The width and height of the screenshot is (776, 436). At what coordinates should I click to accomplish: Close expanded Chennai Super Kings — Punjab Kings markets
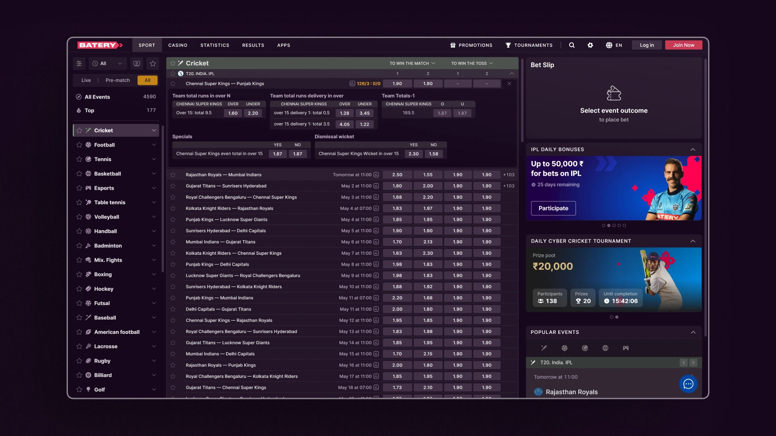coord(509,84)
